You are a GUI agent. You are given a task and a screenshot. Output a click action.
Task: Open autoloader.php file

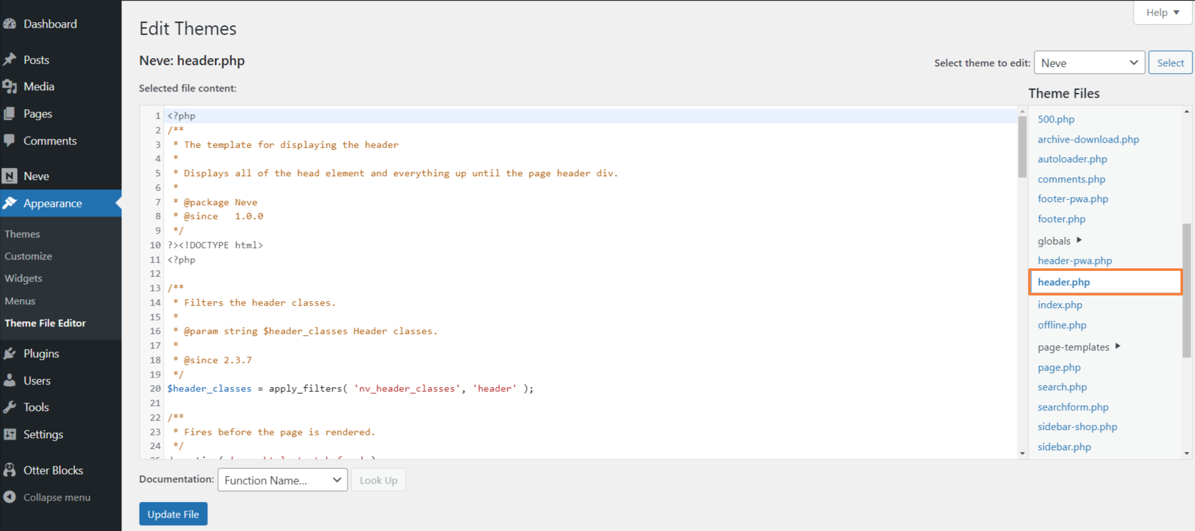(1072, 159)
